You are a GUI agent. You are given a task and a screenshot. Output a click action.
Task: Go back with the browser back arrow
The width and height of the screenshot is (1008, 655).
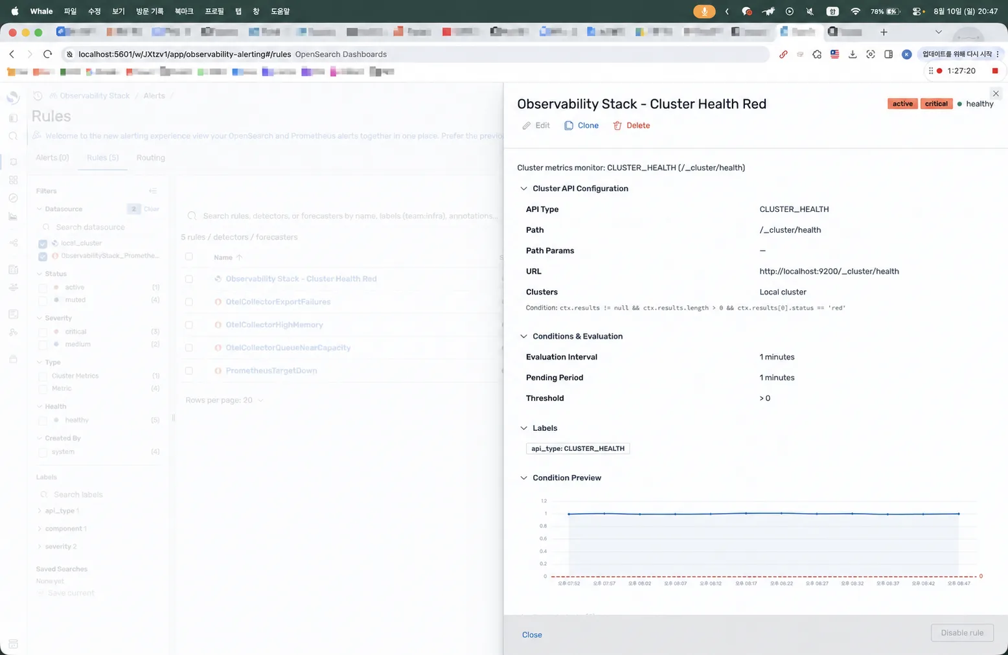12,54
